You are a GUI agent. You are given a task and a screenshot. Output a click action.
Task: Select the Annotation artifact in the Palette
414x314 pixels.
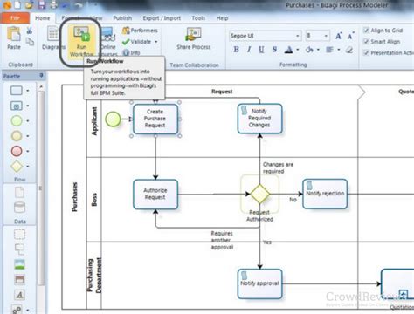(x=19, y=249)
